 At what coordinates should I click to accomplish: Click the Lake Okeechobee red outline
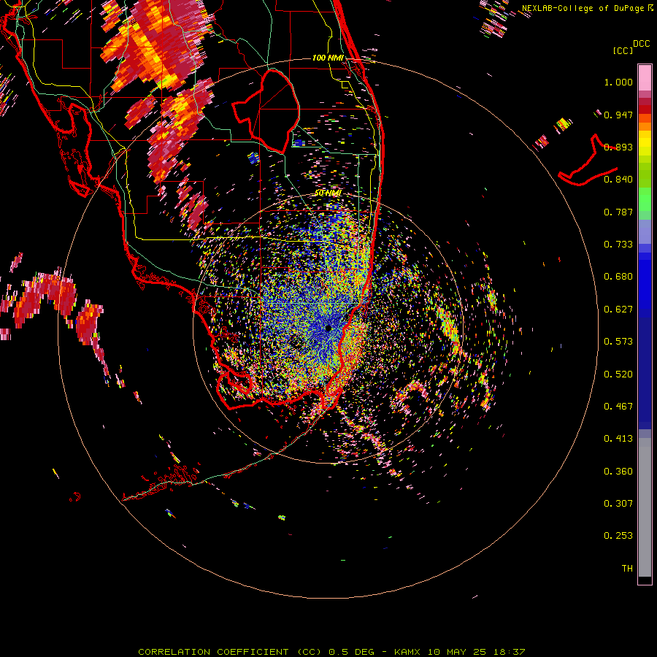tap(266, 112)
